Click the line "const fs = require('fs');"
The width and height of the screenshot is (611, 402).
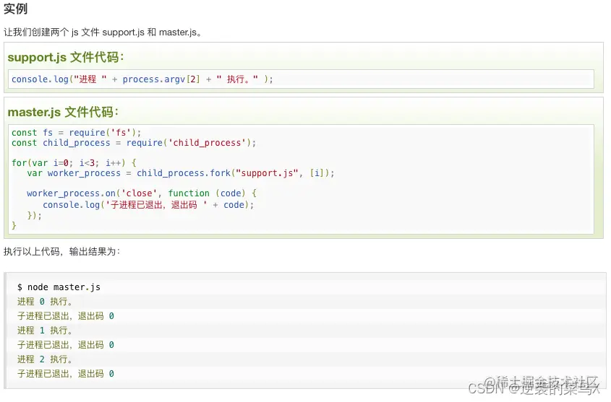coord(77,133)
